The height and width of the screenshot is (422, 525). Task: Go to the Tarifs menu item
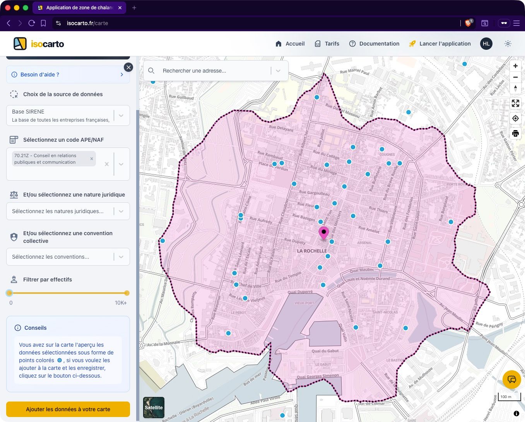[x=332, y=44]
